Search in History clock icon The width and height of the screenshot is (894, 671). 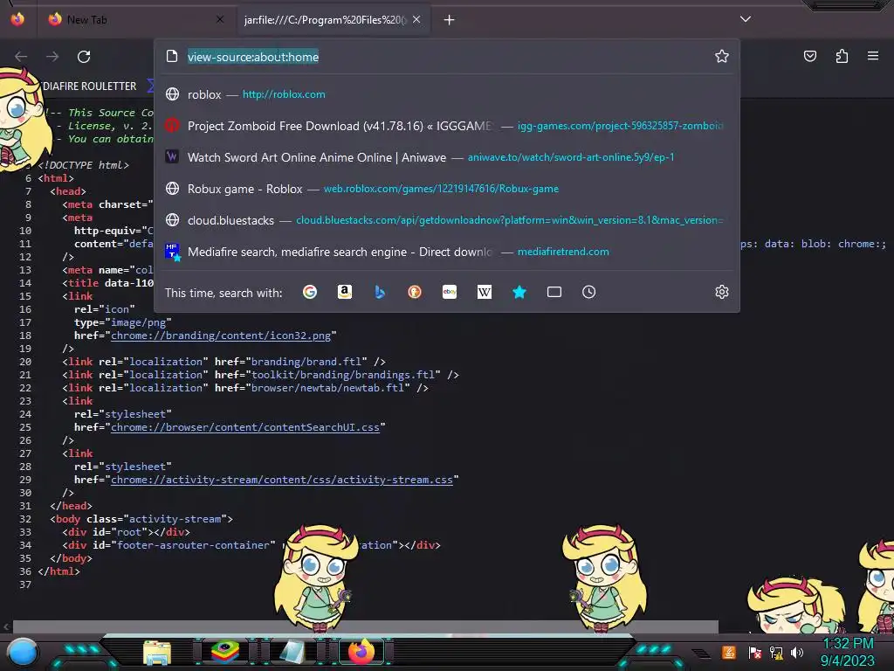589,292
